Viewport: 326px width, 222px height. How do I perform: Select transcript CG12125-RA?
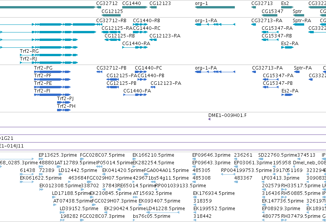pos(117,28)
